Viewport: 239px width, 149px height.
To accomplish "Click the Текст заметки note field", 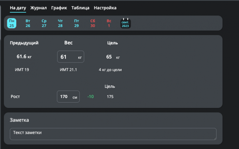I will (113, 134).
